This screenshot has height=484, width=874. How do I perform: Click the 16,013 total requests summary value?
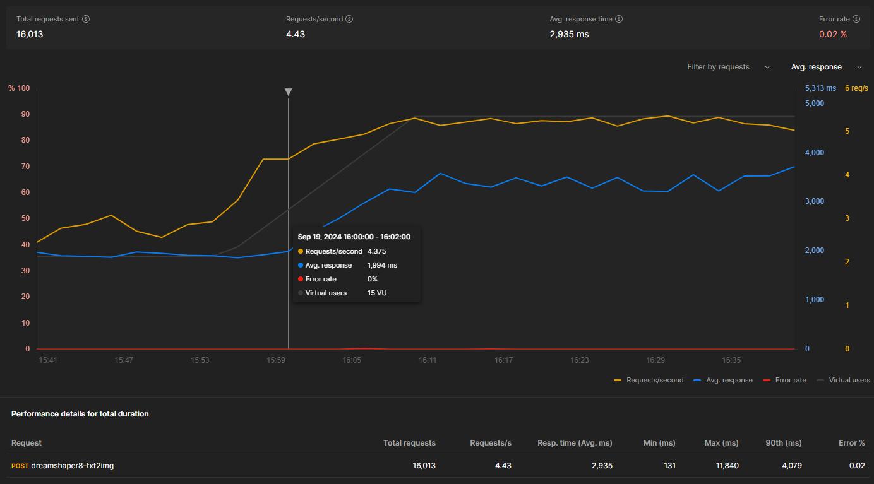(x=30, y=34)
